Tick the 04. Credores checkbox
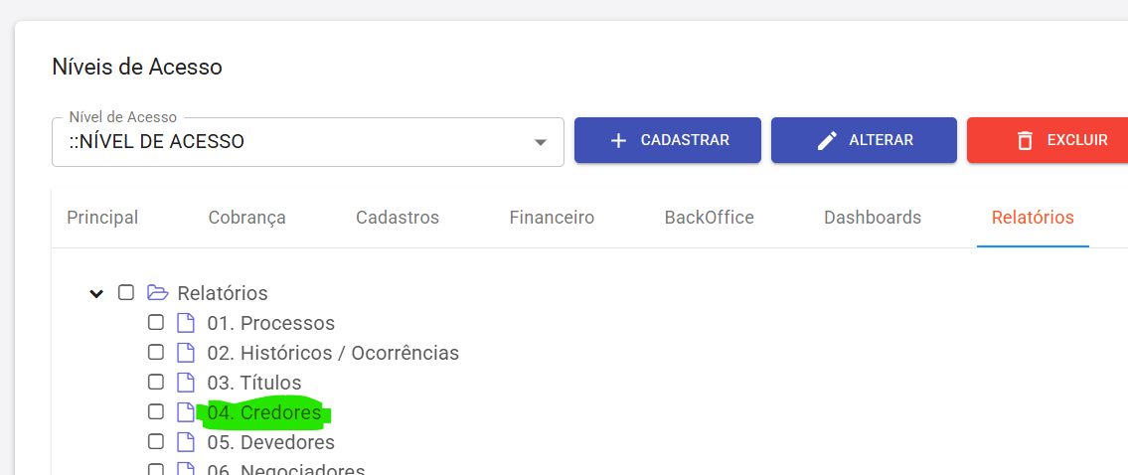This screenshot has height=475, width=1128. (156, 412)
